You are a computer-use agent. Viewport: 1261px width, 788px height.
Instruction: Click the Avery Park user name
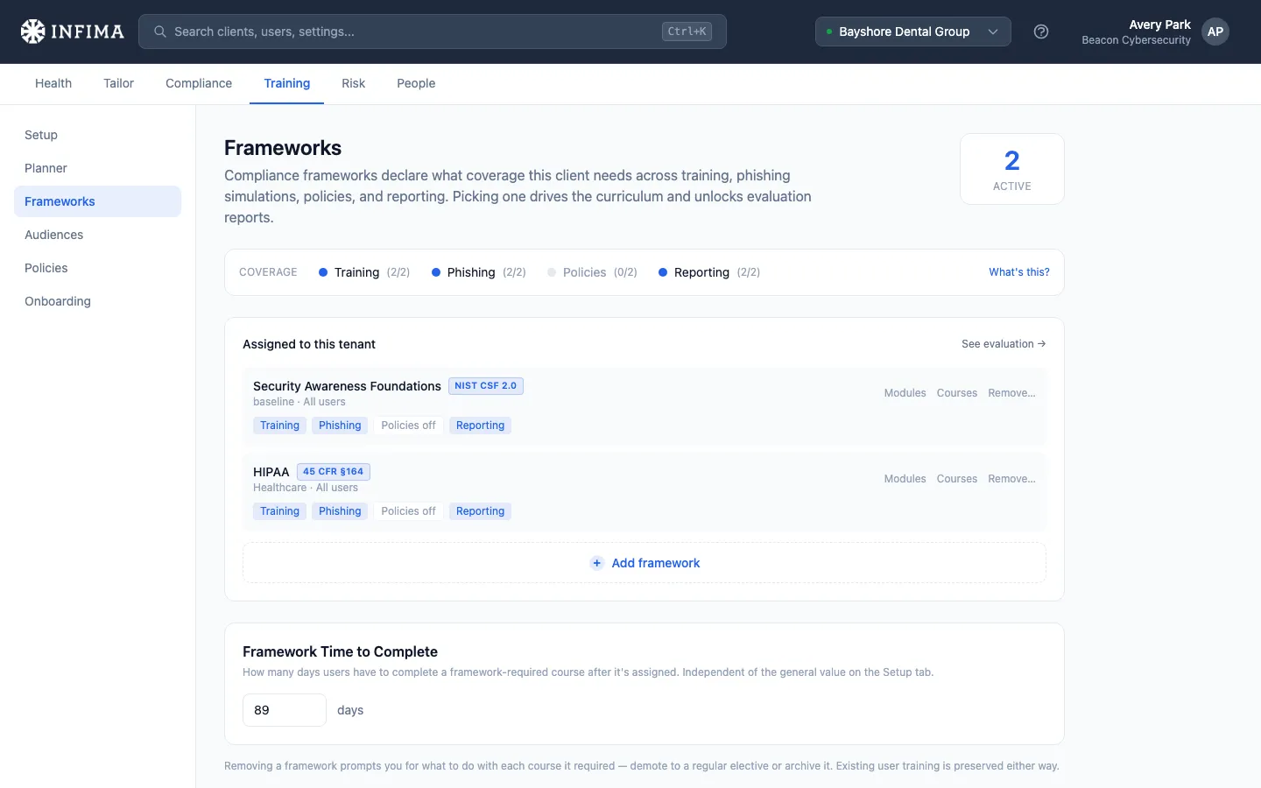pyautogui.click(x=1159, y=25)
